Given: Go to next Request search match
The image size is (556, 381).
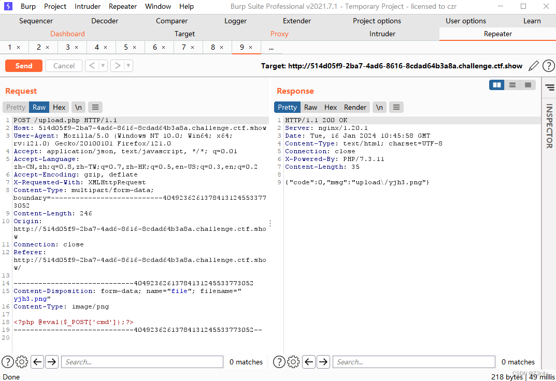Looking at the screenshot, I should [52, 362].
